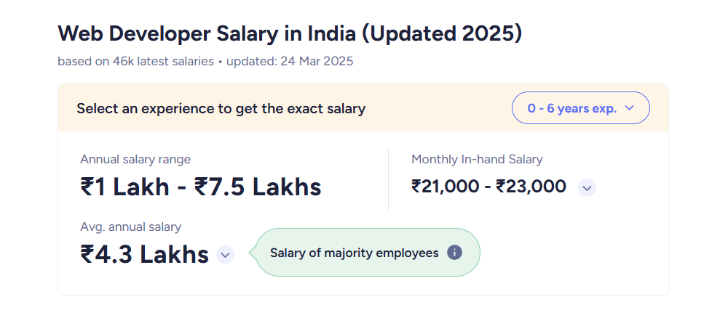The width and height of the screenshot is (728, 318).
Task: Click the Avg. annual salary label
Action: (x=130, y=227)
